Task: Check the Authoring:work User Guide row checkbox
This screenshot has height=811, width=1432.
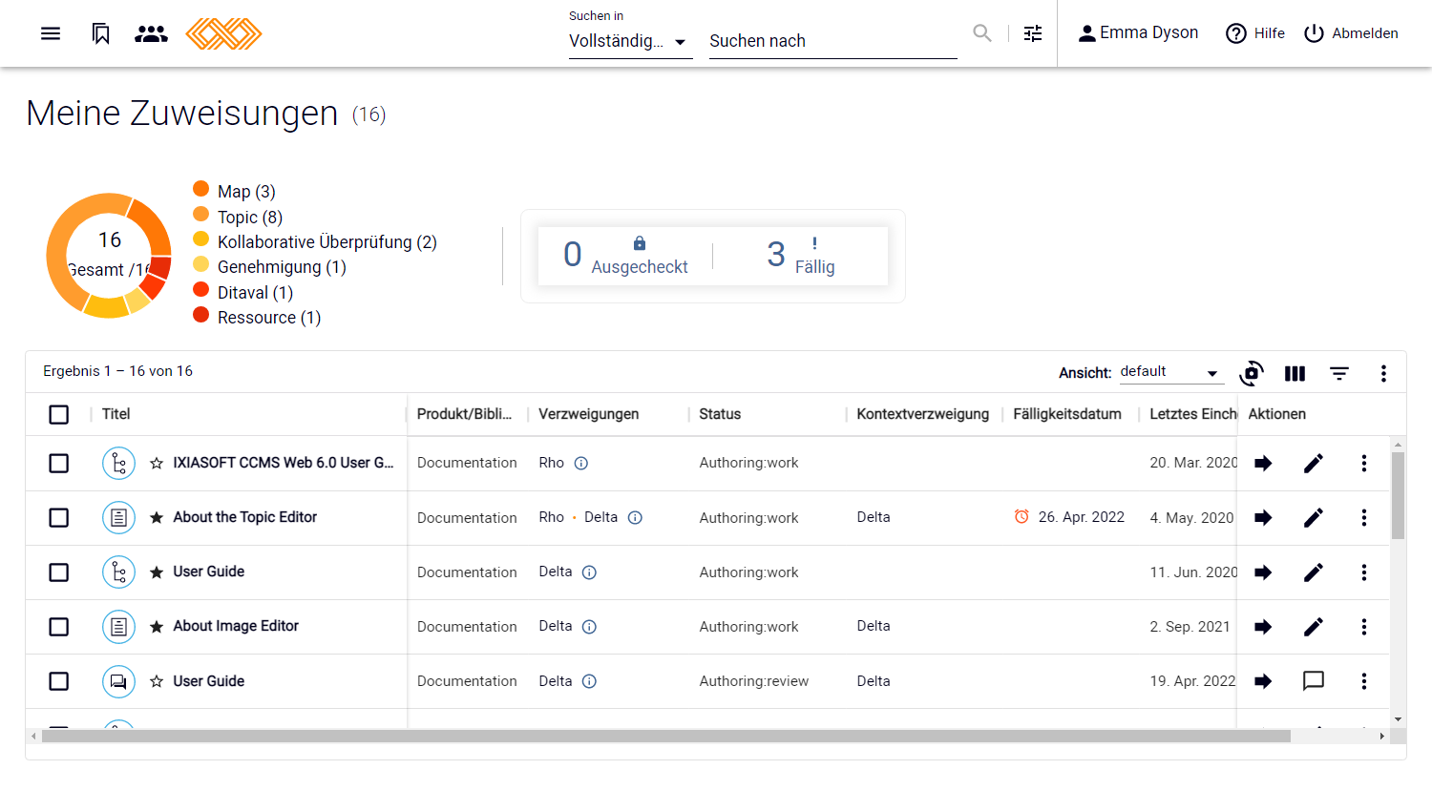Action: click(x=59, y=572)
